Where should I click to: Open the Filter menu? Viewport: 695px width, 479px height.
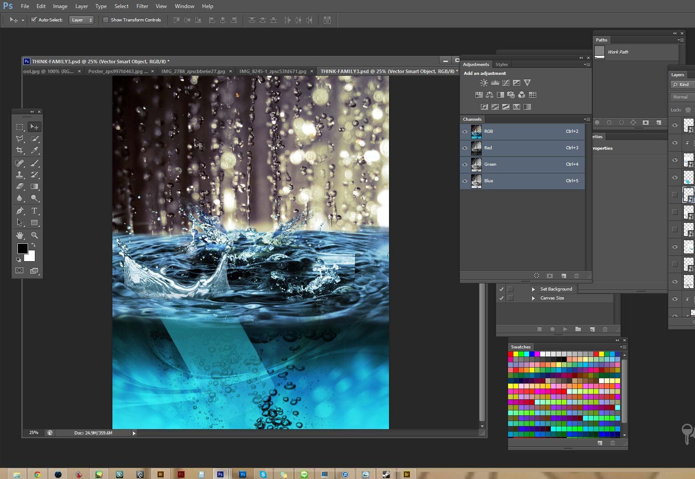click(142, 6)
